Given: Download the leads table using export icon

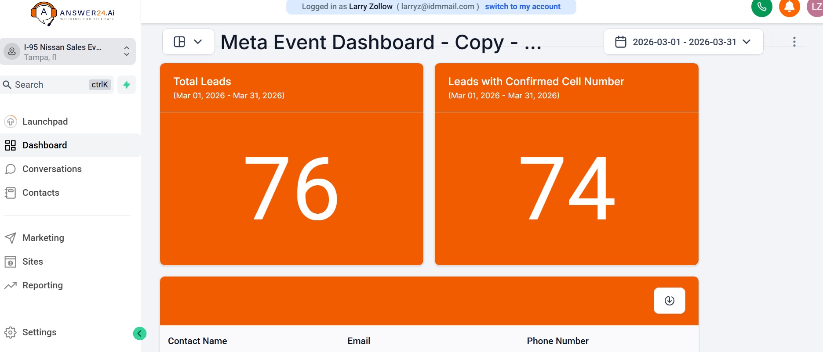Looking at the screenshot, I should pyautogui.click(x=669, y=301).
